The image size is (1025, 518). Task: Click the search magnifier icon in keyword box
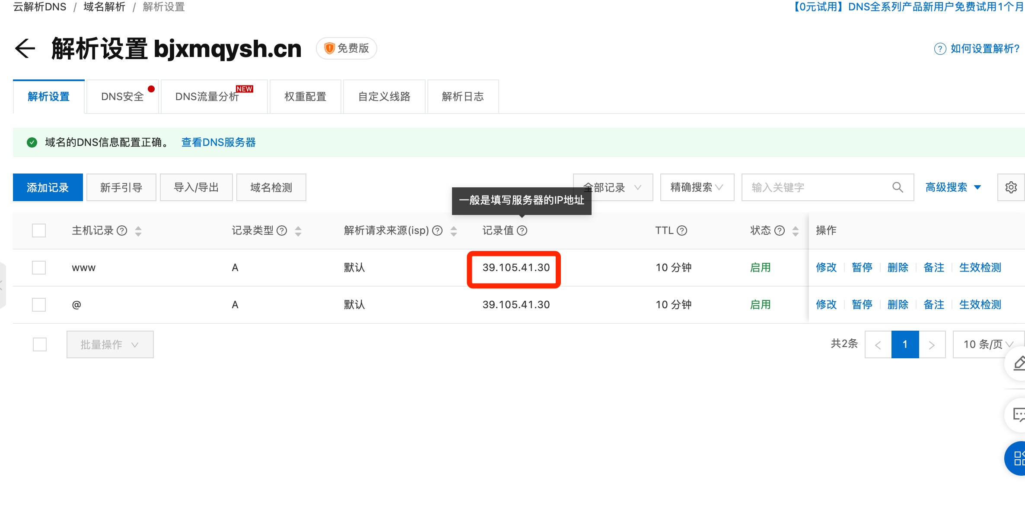click(898, 187)
